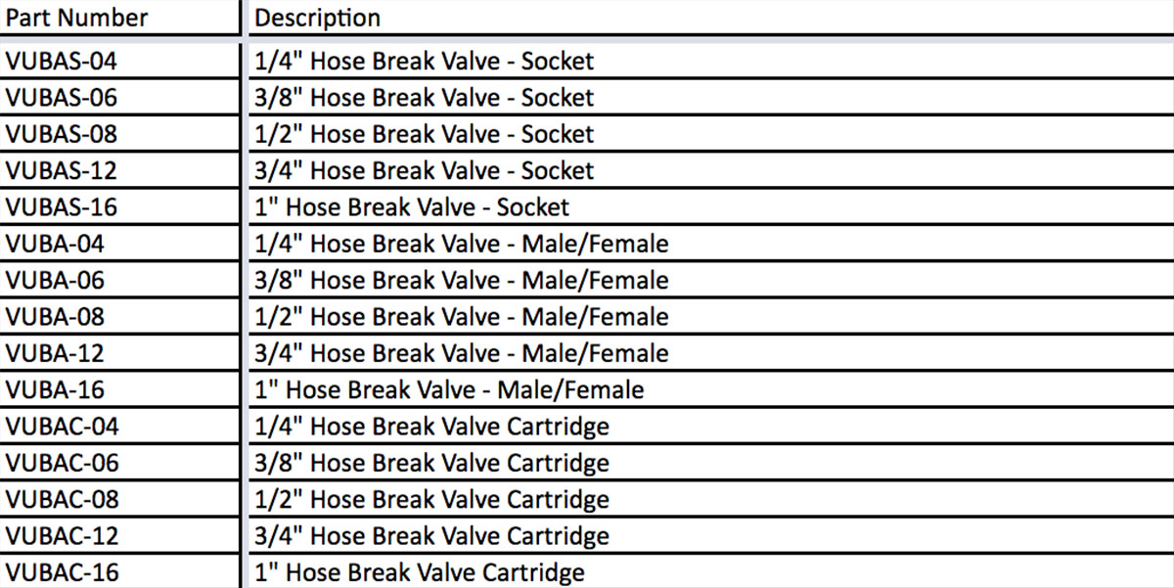The width and height of the screenshot is (1174, 588).
Task: Click the 3/4" Hose Break Valve Cartridge description
Action: pyautogui.click(x=431, y=536)
